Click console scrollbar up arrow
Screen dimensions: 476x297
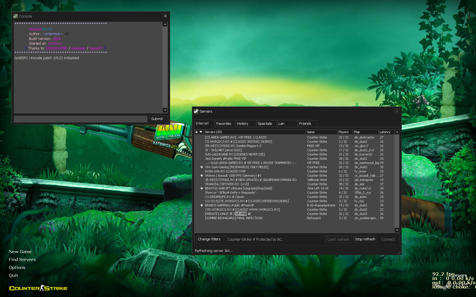[x=165, y=24]
